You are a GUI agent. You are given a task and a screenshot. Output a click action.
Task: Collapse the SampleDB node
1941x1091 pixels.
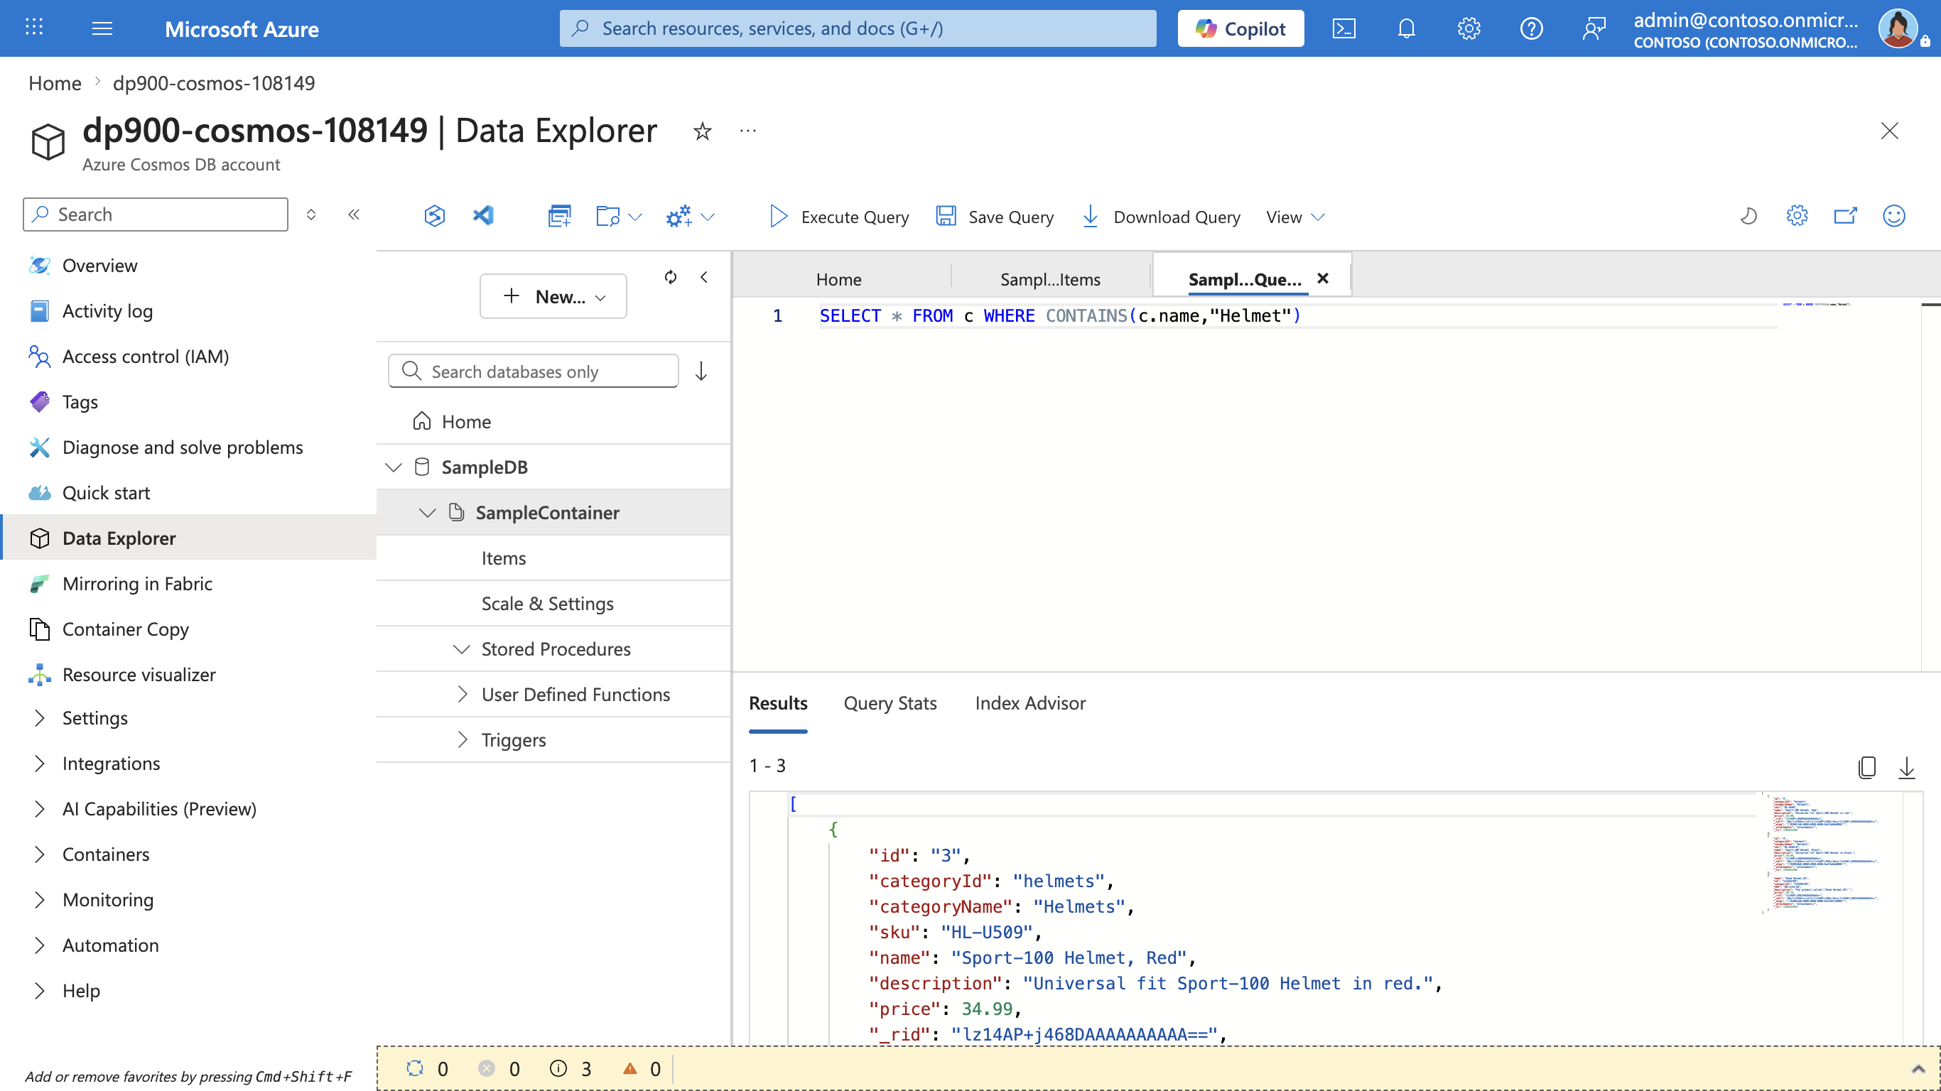[x=394, y=467]
